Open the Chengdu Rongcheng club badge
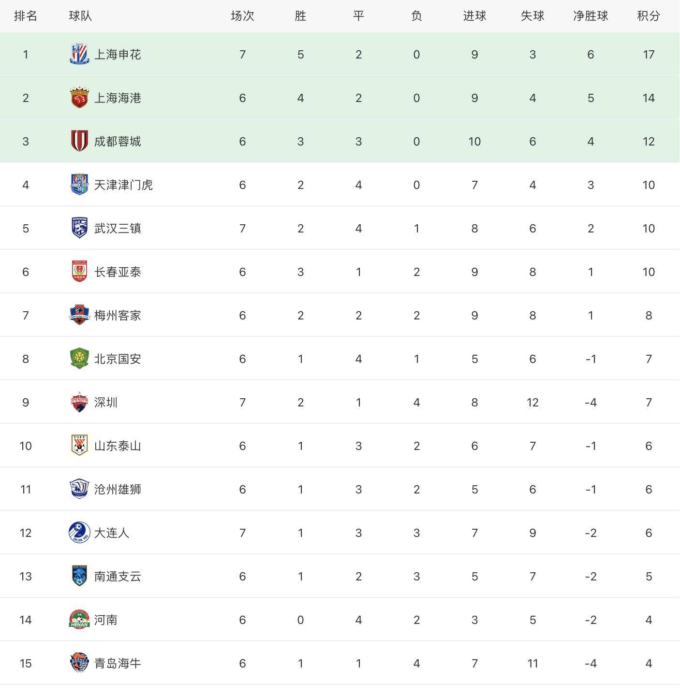Screen dimensions: 680x694 [79, 141]
